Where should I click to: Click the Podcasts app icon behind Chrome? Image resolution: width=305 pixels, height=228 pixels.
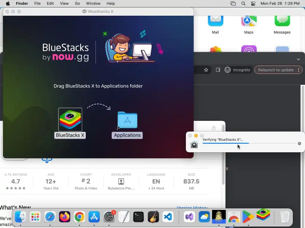pos(249,49)
